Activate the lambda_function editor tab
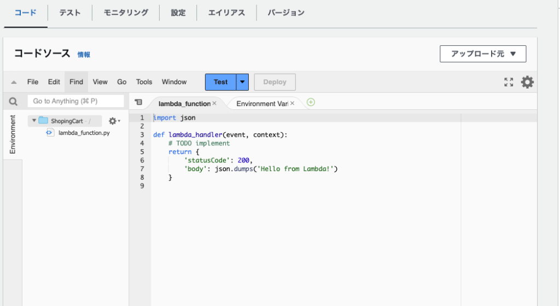Image resolution: width=560 pixels, height=306 pixels. point(184,103)
